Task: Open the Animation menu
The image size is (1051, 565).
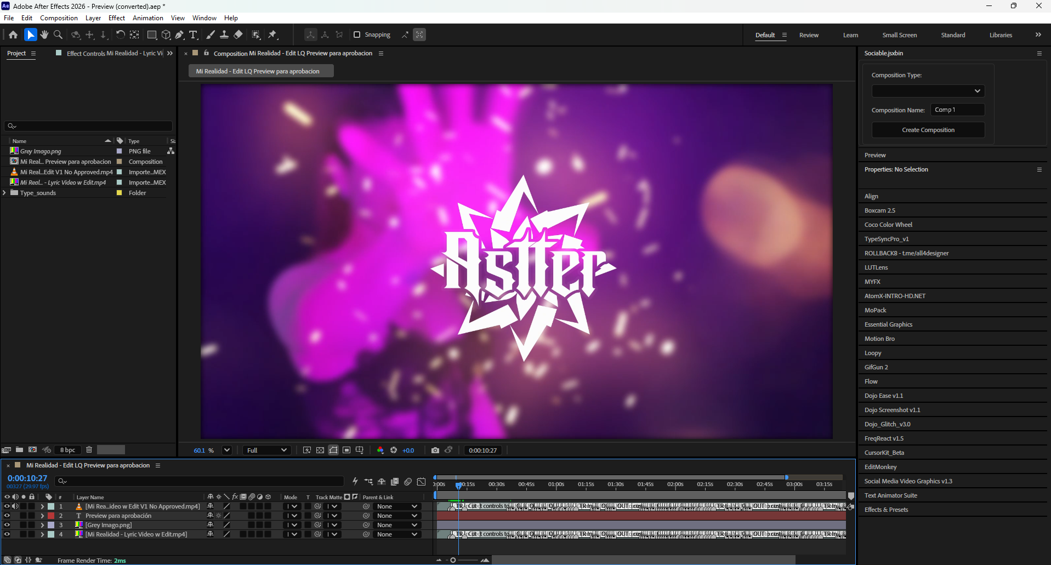Action: click(148, 18)
